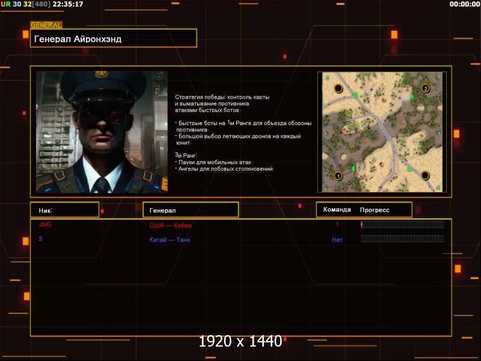This screenshot has width=481, height=361.
Task: Click JNG's loading progress bar
Action: pyautogui.click(x=402, y=224)
